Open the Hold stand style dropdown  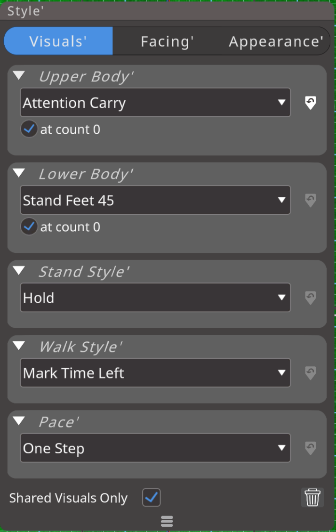pyautogui.click(x=155, y=298)
